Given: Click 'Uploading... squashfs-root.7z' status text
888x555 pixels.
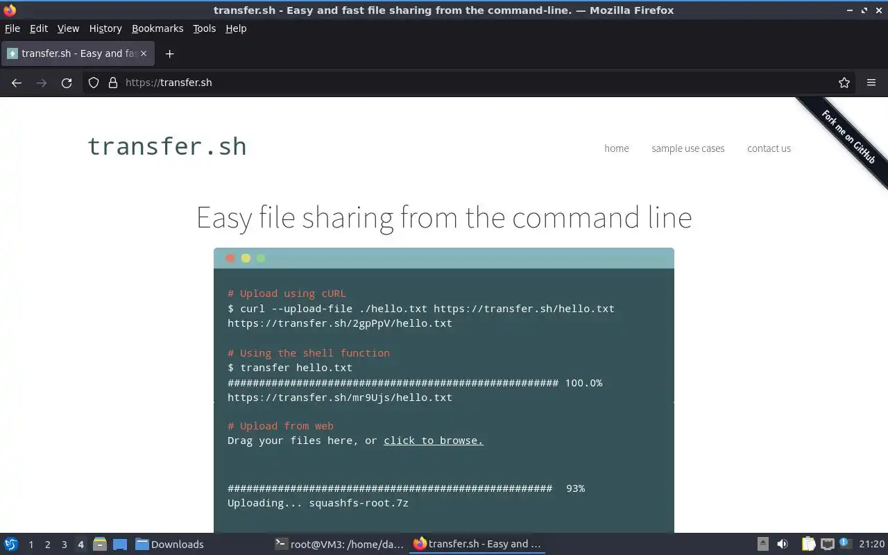Looking at the screenshot, I should coord(318,503).
